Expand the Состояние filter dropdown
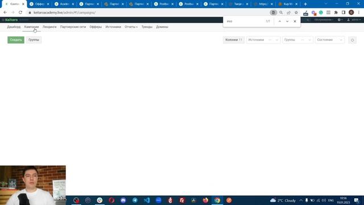364x205 pixels. pos(330,40)
